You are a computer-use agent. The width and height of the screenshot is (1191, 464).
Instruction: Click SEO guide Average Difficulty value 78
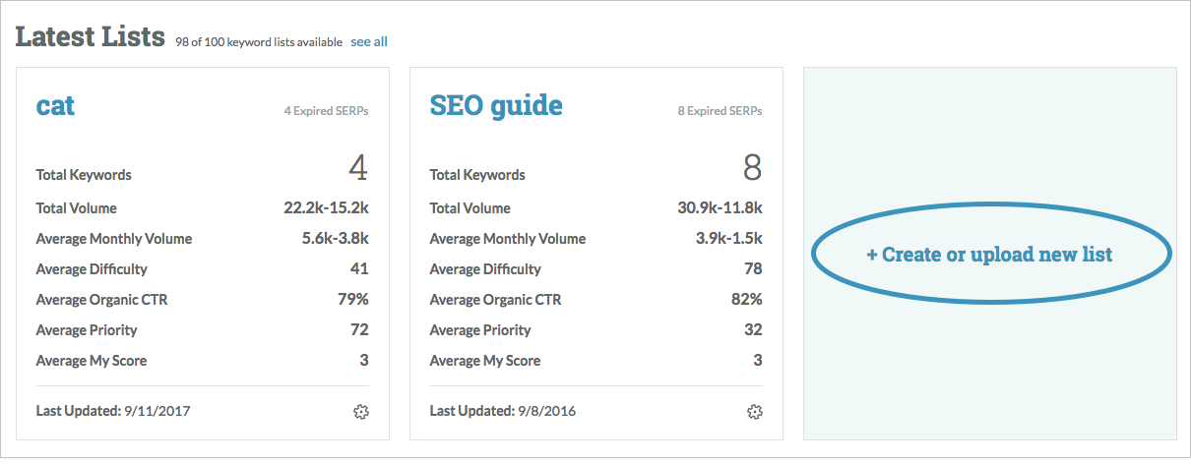coord(753,268)
